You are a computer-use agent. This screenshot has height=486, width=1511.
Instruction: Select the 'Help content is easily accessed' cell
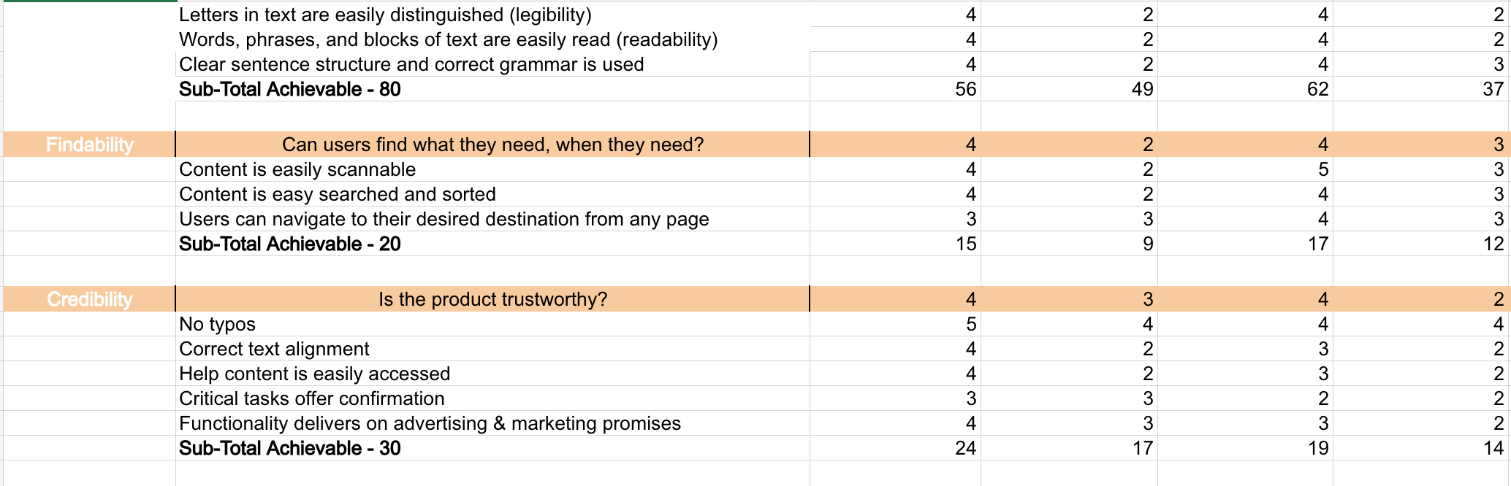(x=492, y=374)
